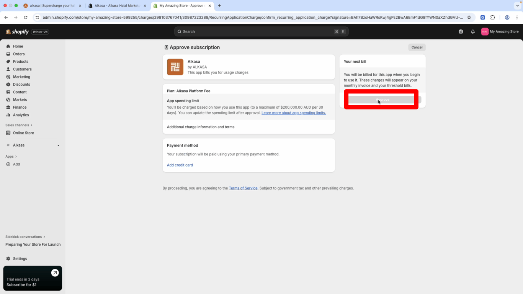Open the notifications bell icon

click(473, 32)
